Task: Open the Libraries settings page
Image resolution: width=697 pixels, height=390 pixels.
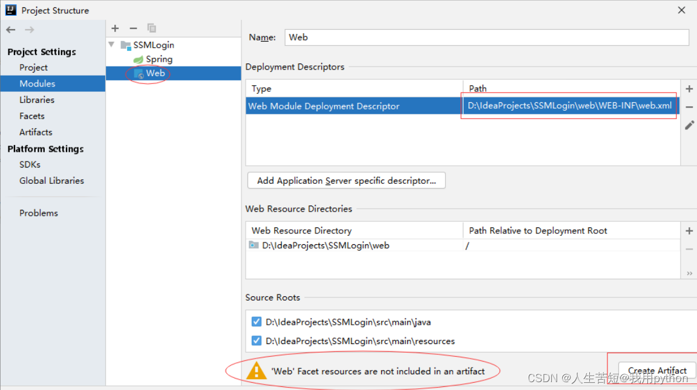Action: [37, 100]
